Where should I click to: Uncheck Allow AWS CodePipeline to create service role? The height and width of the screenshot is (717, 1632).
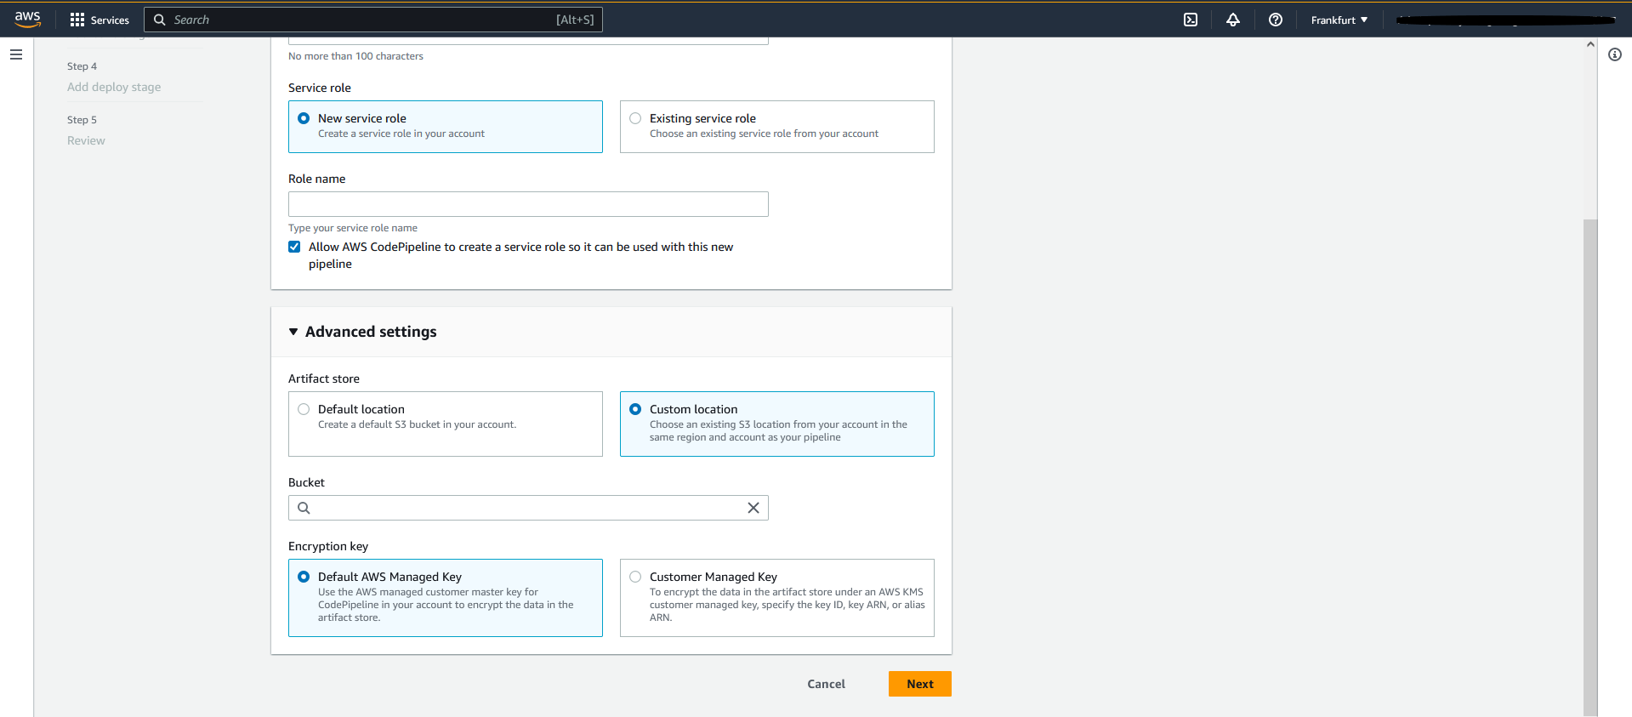294,247
